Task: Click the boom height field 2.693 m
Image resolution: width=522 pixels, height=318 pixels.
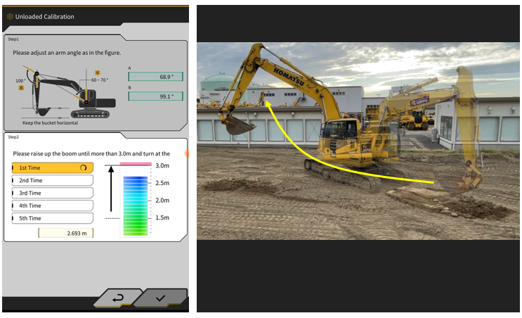Action: click(66, 233)
